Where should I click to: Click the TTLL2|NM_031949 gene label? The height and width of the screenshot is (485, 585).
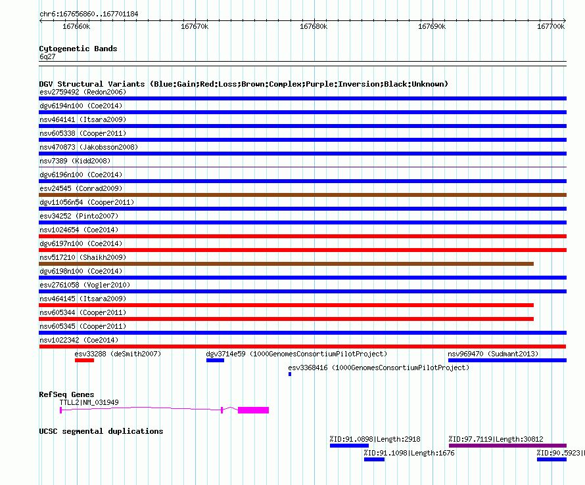[x=89, y=402]
